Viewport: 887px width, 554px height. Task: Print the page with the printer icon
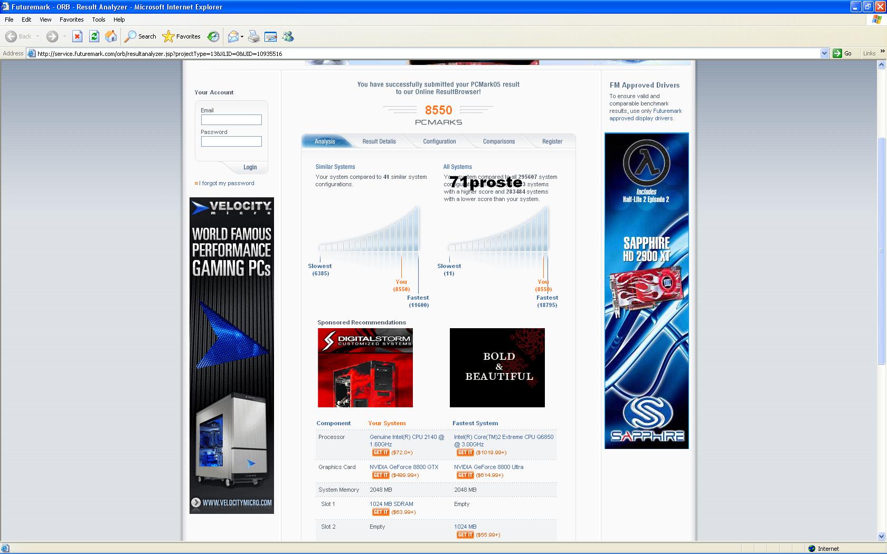pos(254,36)
